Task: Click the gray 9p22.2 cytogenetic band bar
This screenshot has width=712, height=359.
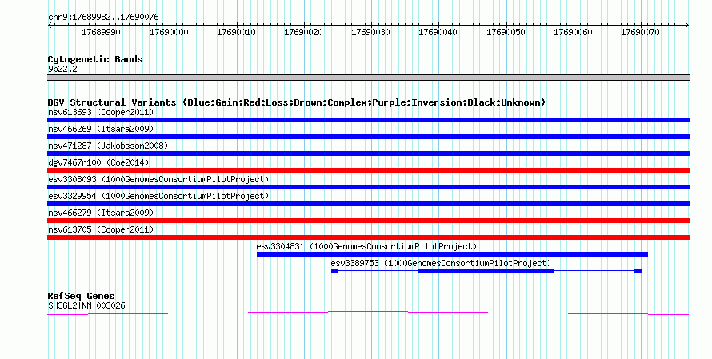Action: [x=368, y=78]
